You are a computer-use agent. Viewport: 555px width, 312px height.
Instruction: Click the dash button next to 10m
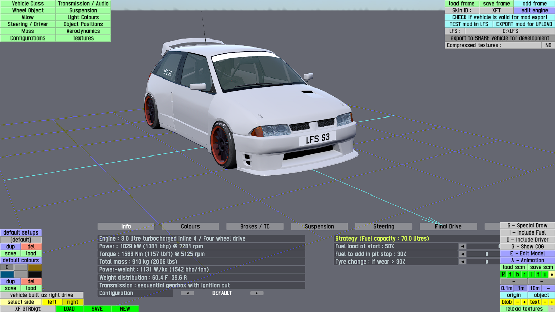click(x=548, y=288)
